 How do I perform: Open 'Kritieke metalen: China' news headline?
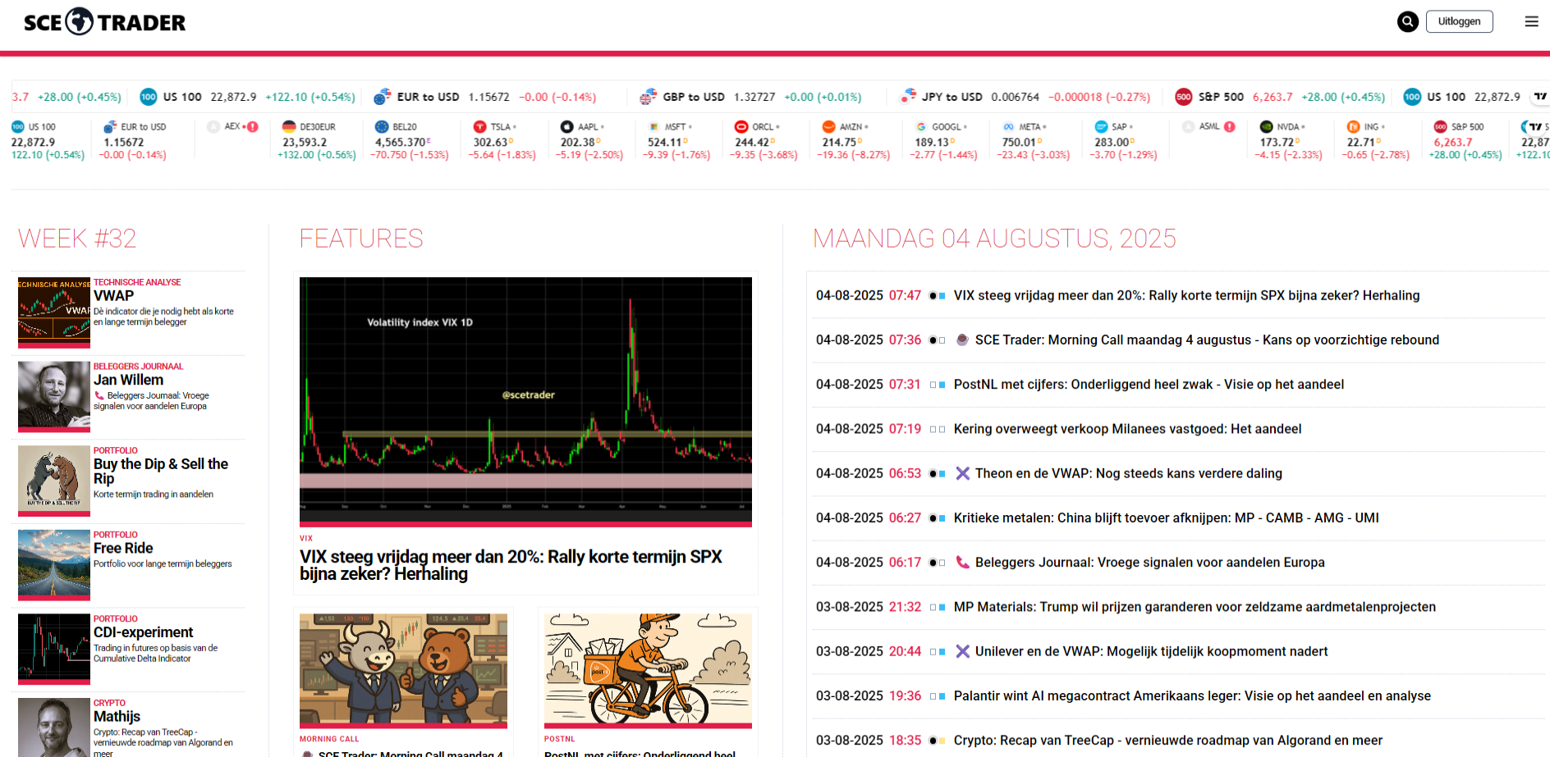coord(1167,518)
